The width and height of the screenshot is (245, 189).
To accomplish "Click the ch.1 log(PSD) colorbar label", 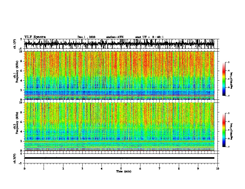I will (x=231, y=80).
